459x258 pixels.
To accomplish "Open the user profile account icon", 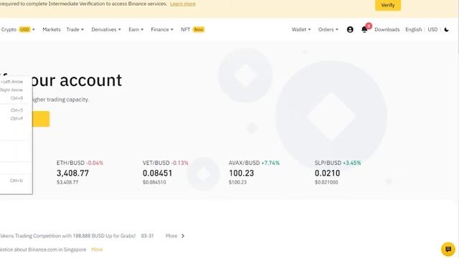I will click(350, 29).
